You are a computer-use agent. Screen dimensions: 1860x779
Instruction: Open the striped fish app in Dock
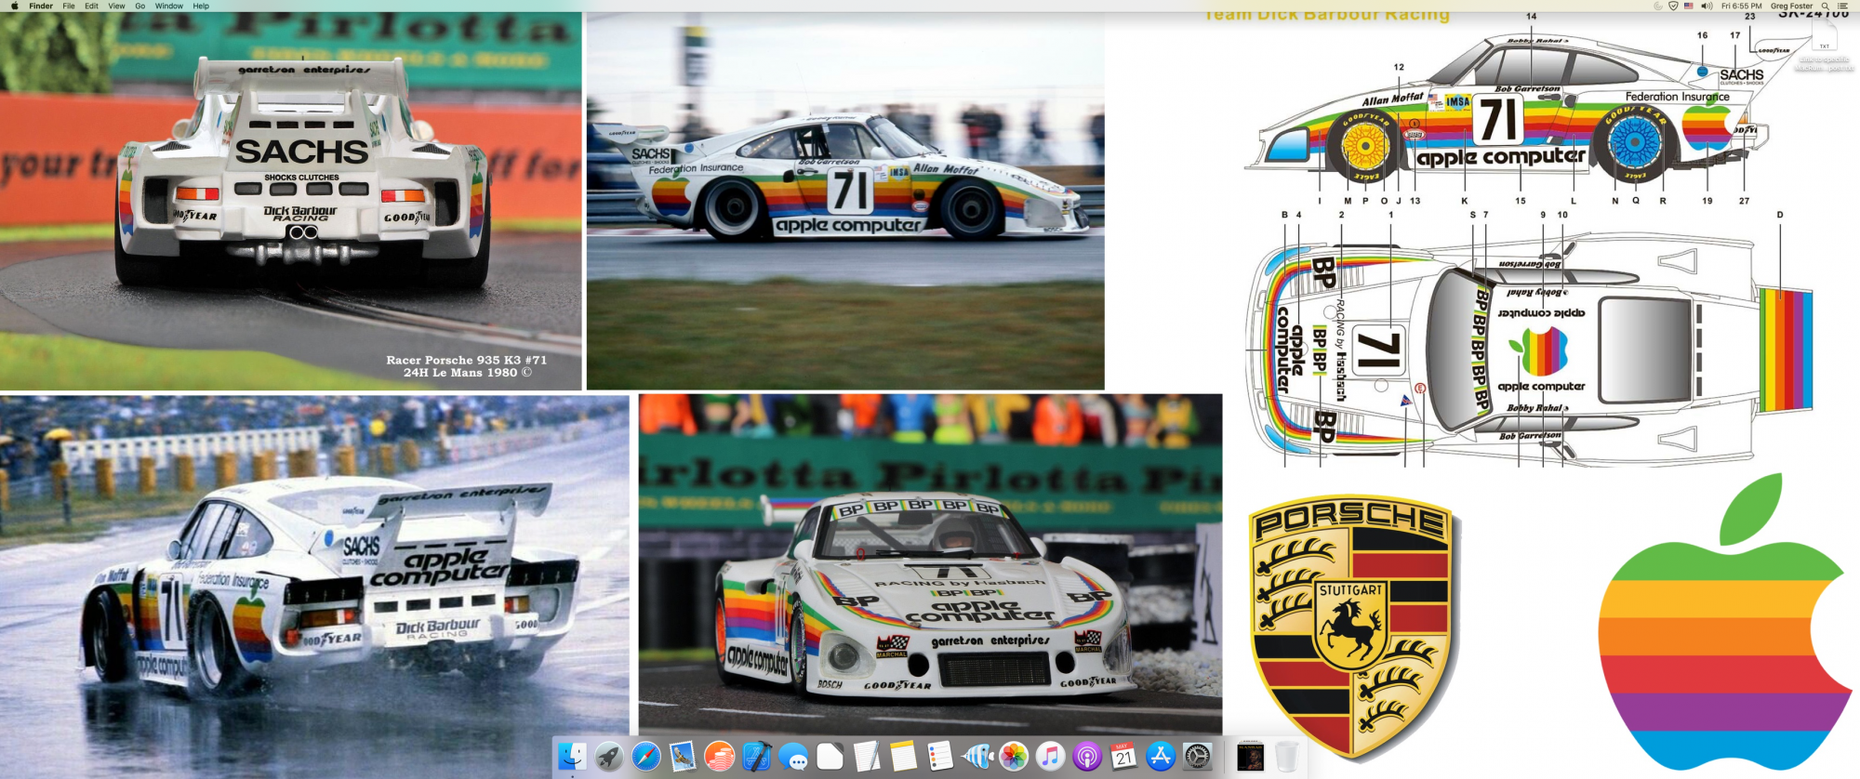(x=977, y=756)
